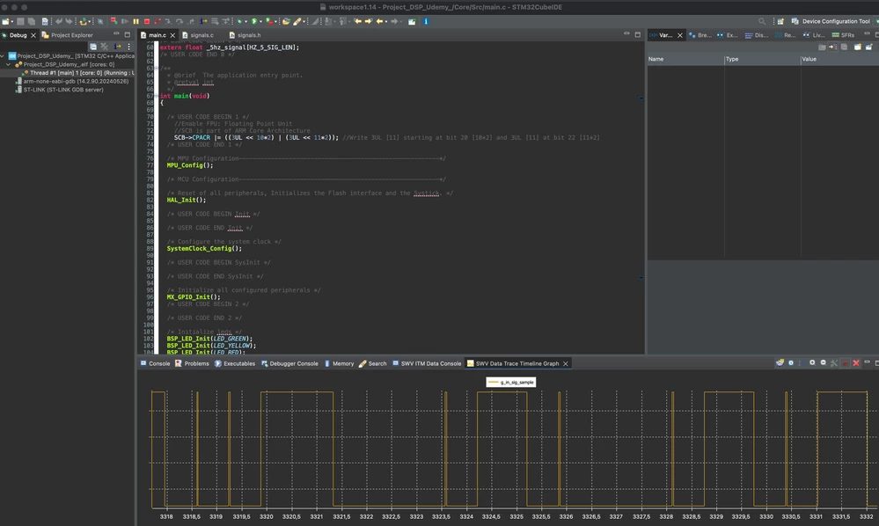Open the SFRs tab
The height and width of the screenshot is (526, 879).
(843, 34)
